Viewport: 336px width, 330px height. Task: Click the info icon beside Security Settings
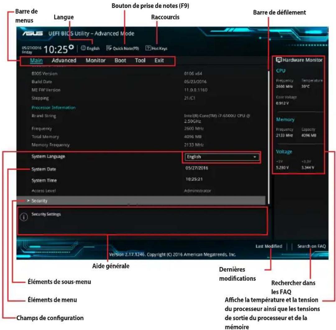pos(24,217)
